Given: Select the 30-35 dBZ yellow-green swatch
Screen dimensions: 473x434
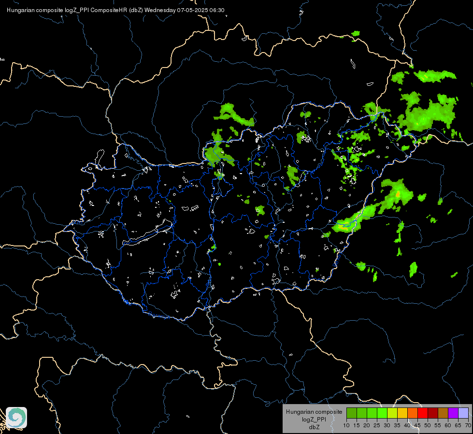Looking at the screenshot, I should pos(392,413).
